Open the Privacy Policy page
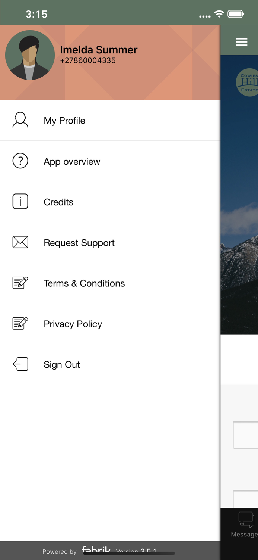The width and height of the screenshot is (258, 560). pyautogui.click(x=73, y=324)
